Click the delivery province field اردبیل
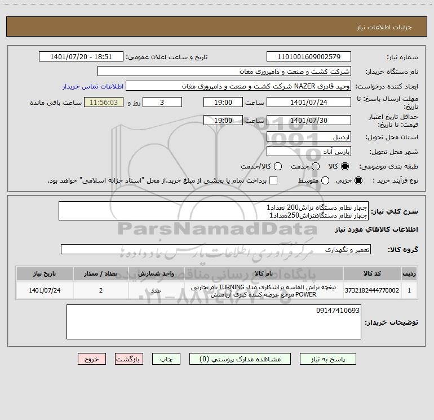Image resolution: width=434 pixels, height=420 pixels. pyautogui.click(x=309, y=137)
